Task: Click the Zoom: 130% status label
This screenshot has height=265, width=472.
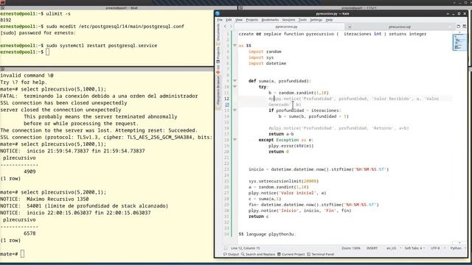Action: click(x=351, y=248)
